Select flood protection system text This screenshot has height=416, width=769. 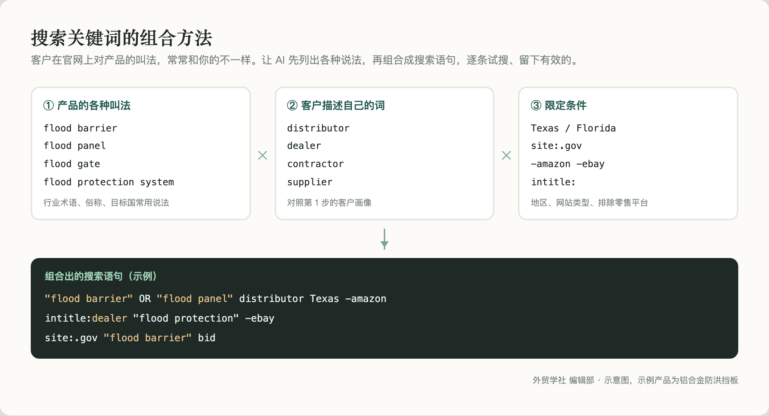(x=109, y=182)
